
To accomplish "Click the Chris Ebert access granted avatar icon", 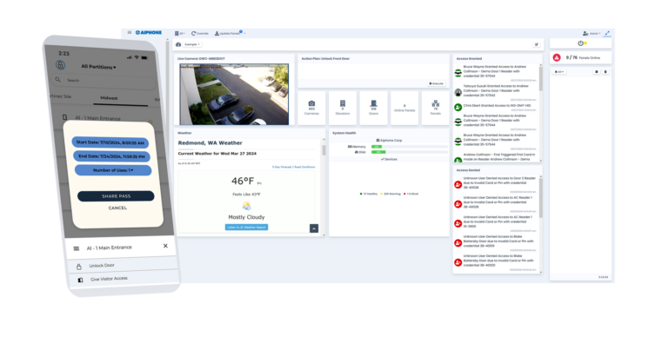I will coord(458,107).
